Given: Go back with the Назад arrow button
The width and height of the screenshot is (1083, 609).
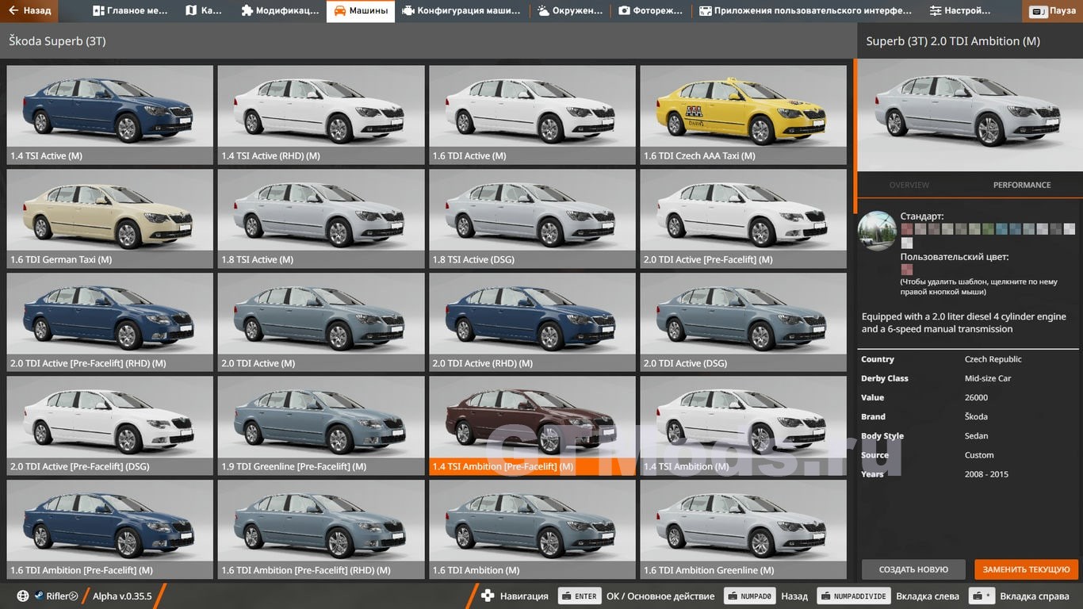Looking at the screenshot, I should [29, 11].
